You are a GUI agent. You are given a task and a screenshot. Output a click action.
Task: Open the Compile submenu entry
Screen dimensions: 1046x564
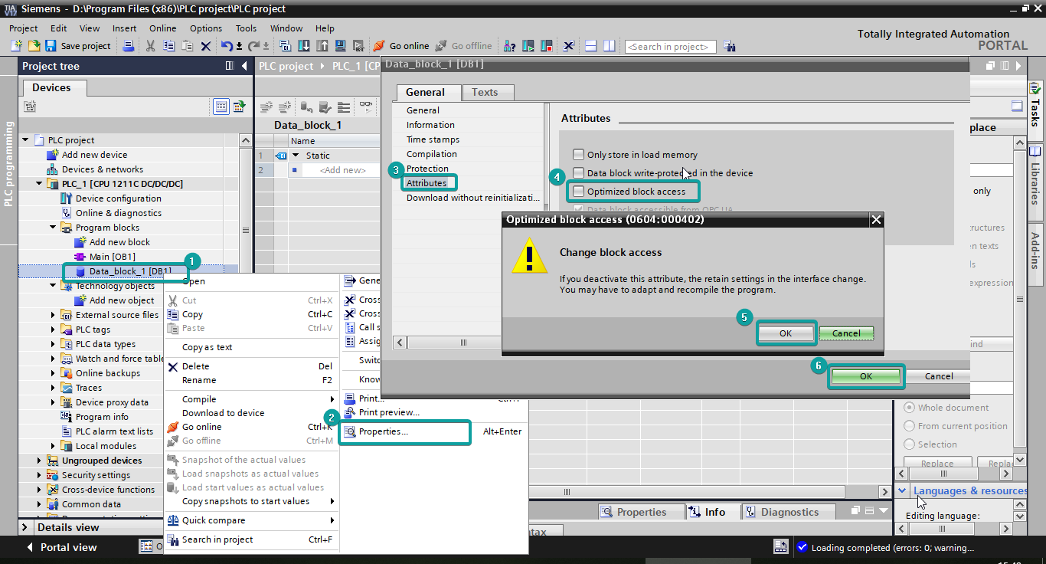click(x=252, y=399)
